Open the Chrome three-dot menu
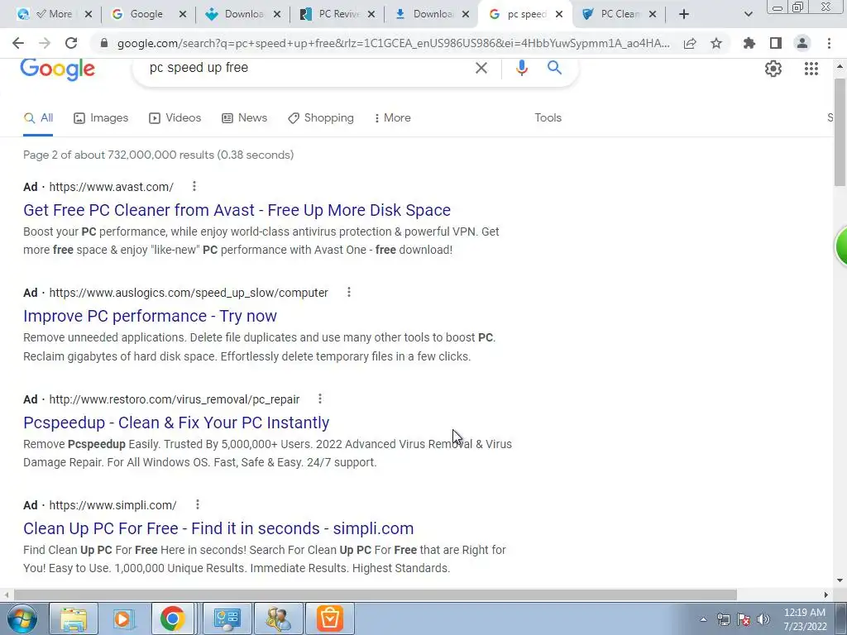 (x=829, y=43)
